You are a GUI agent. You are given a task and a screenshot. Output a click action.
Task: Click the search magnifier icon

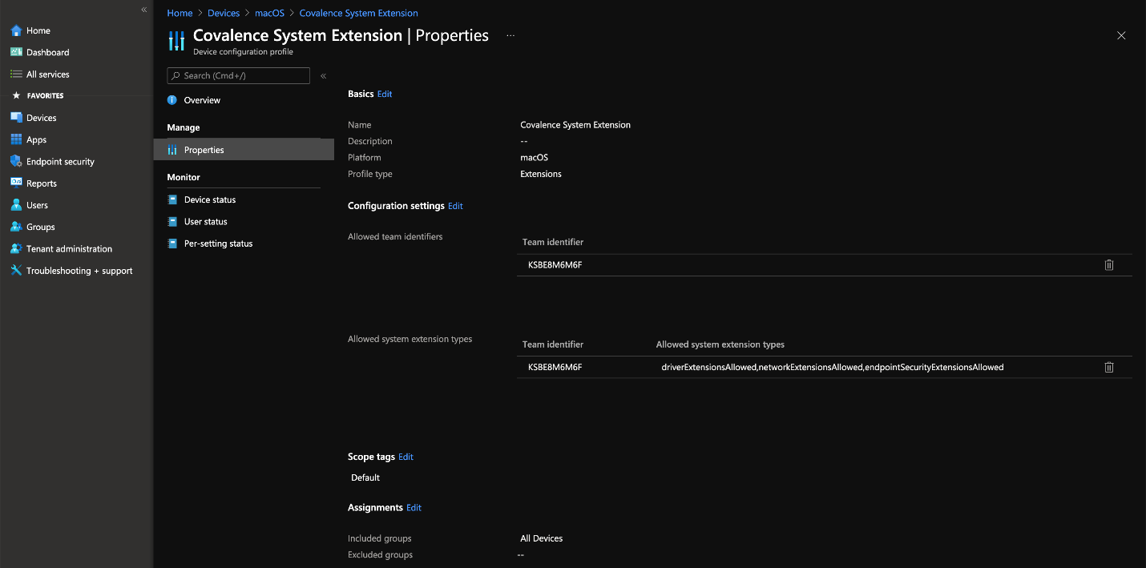coord(176,75)
